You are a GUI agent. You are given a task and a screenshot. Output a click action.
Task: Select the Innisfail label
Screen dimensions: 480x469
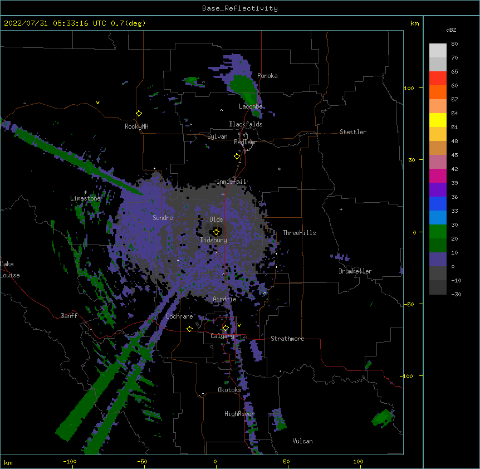click(231, 182)
